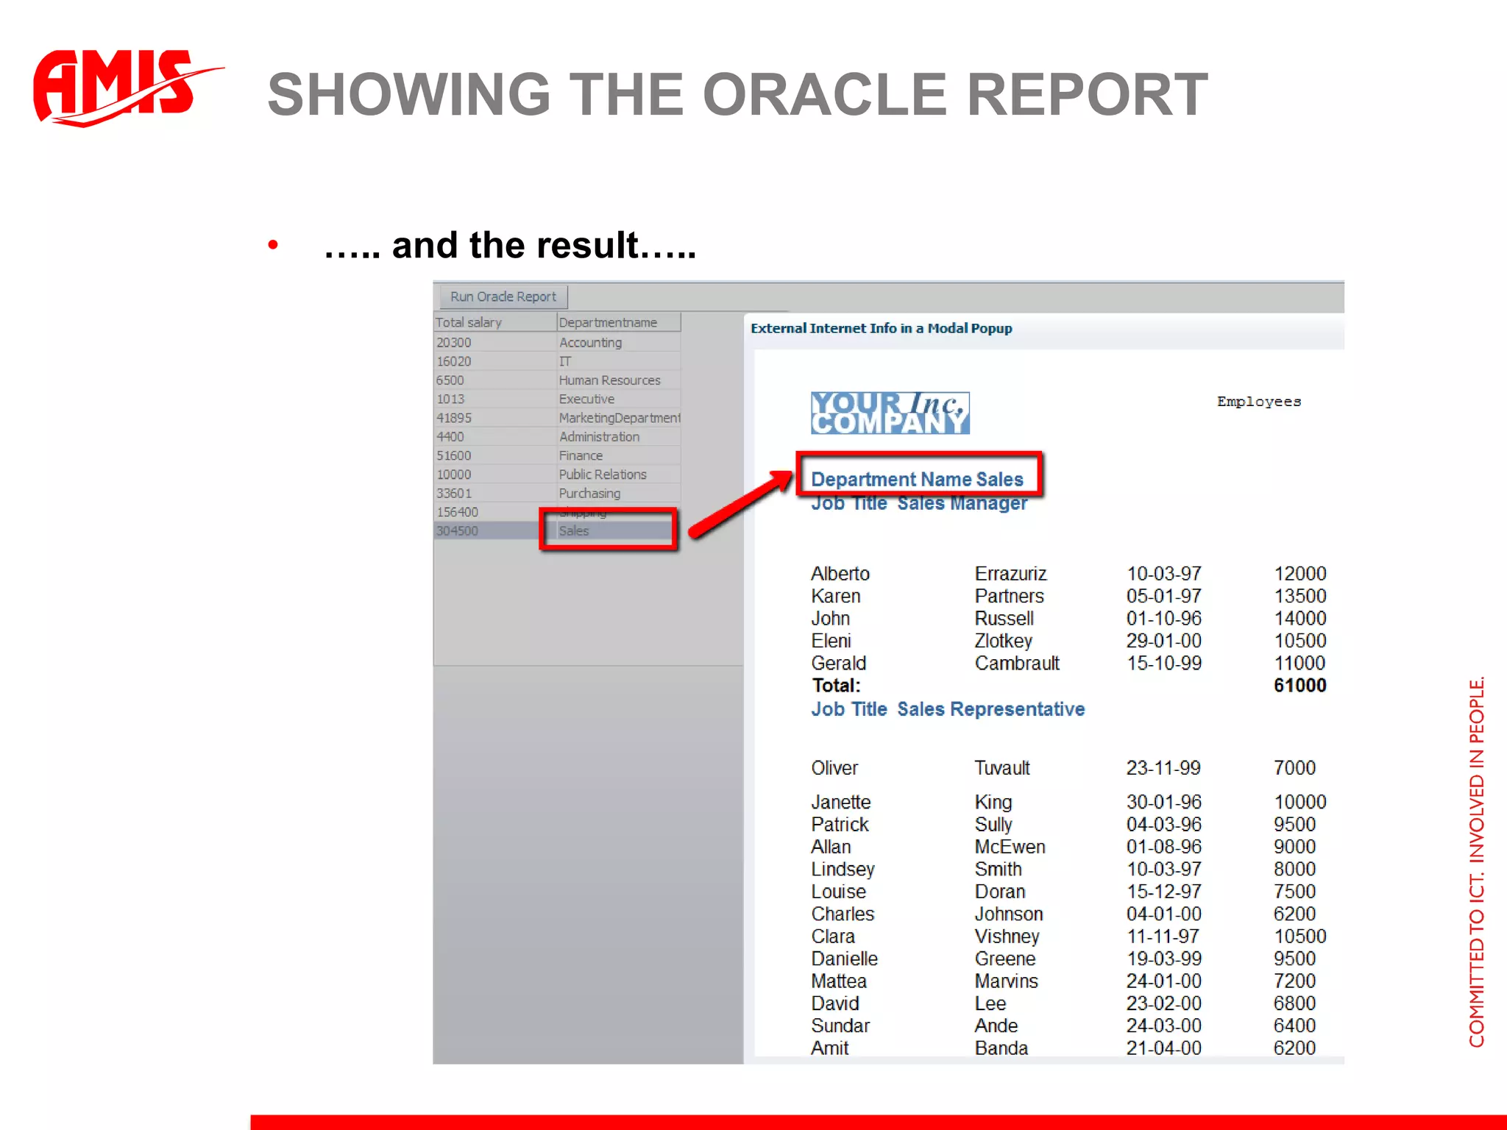Click Department Name Sales heading
Image resolution: width=1507 pixels, height=1130 pixels.
point(918,479)
